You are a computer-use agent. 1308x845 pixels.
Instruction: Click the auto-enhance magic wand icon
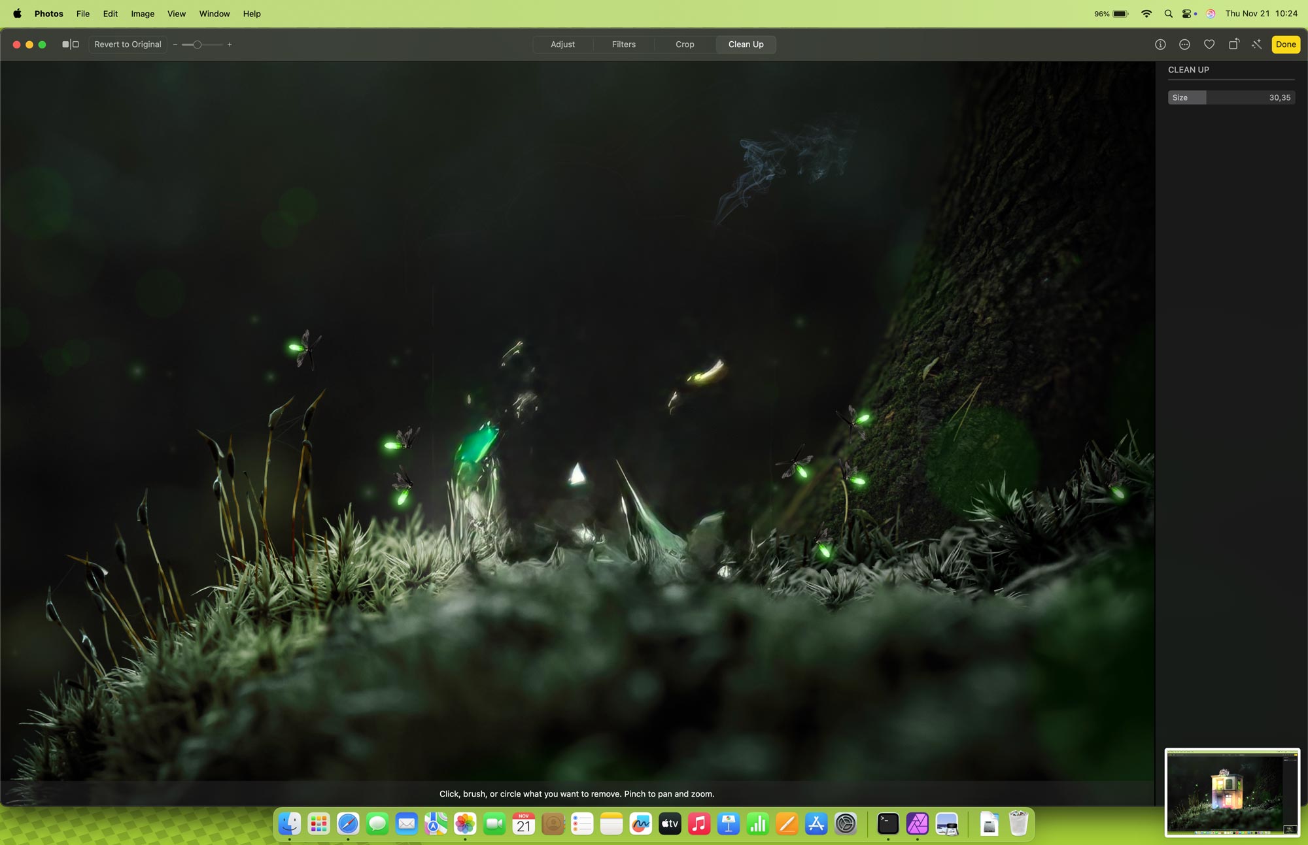point(1257,44)
